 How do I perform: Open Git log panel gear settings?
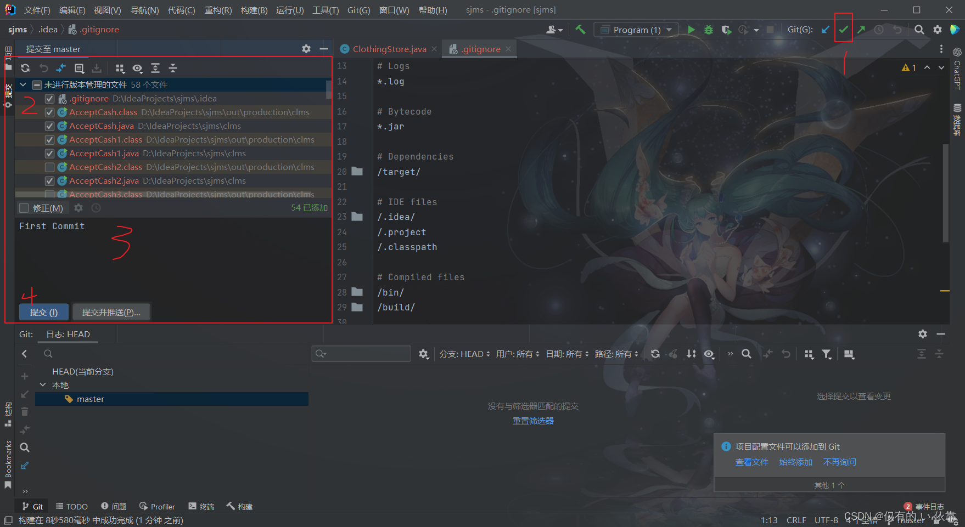pyautogui.click(x=923, y=334)
